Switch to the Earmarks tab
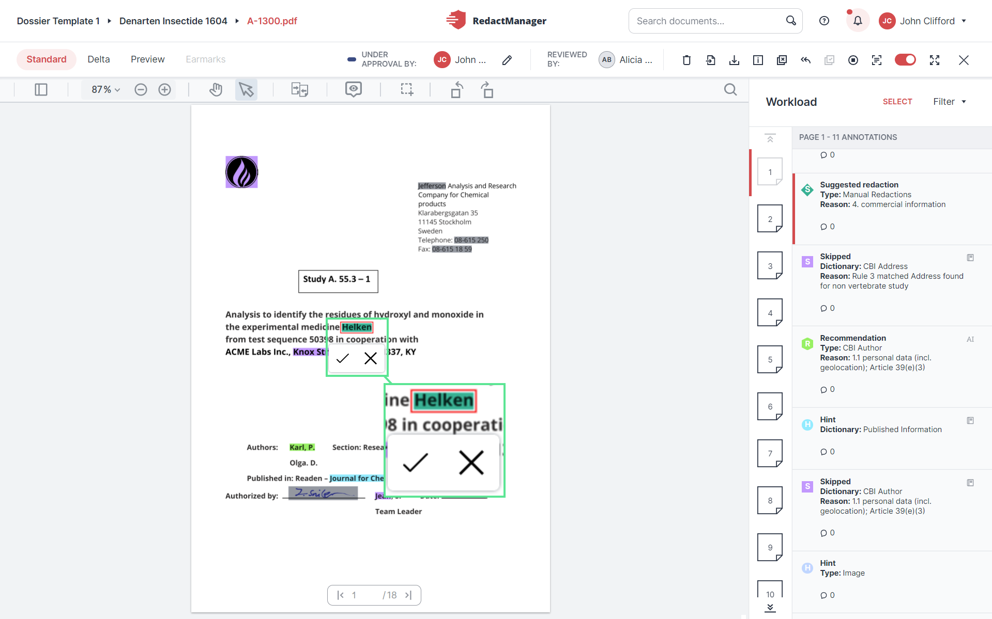Screen dimensions: 992x619 tap(206, 59)
